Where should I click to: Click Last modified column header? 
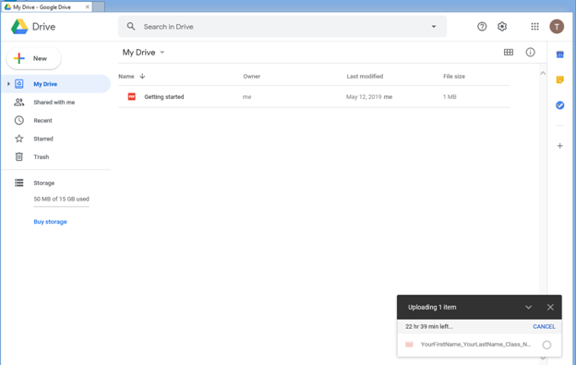(365, 77)
